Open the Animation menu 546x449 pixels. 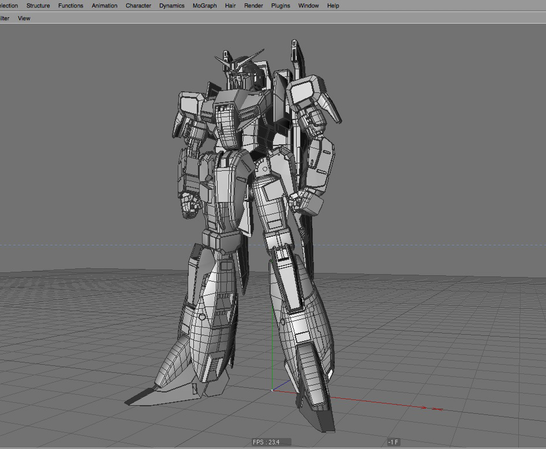[104, 6]
